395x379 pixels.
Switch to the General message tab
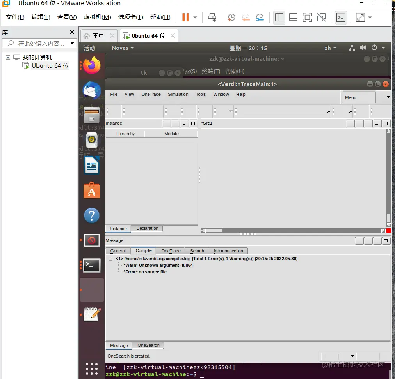click(117, 251)
